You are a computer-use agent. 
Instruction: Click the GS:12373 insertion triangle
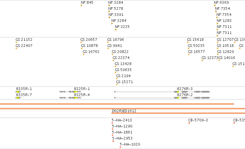tap(202, 61)
